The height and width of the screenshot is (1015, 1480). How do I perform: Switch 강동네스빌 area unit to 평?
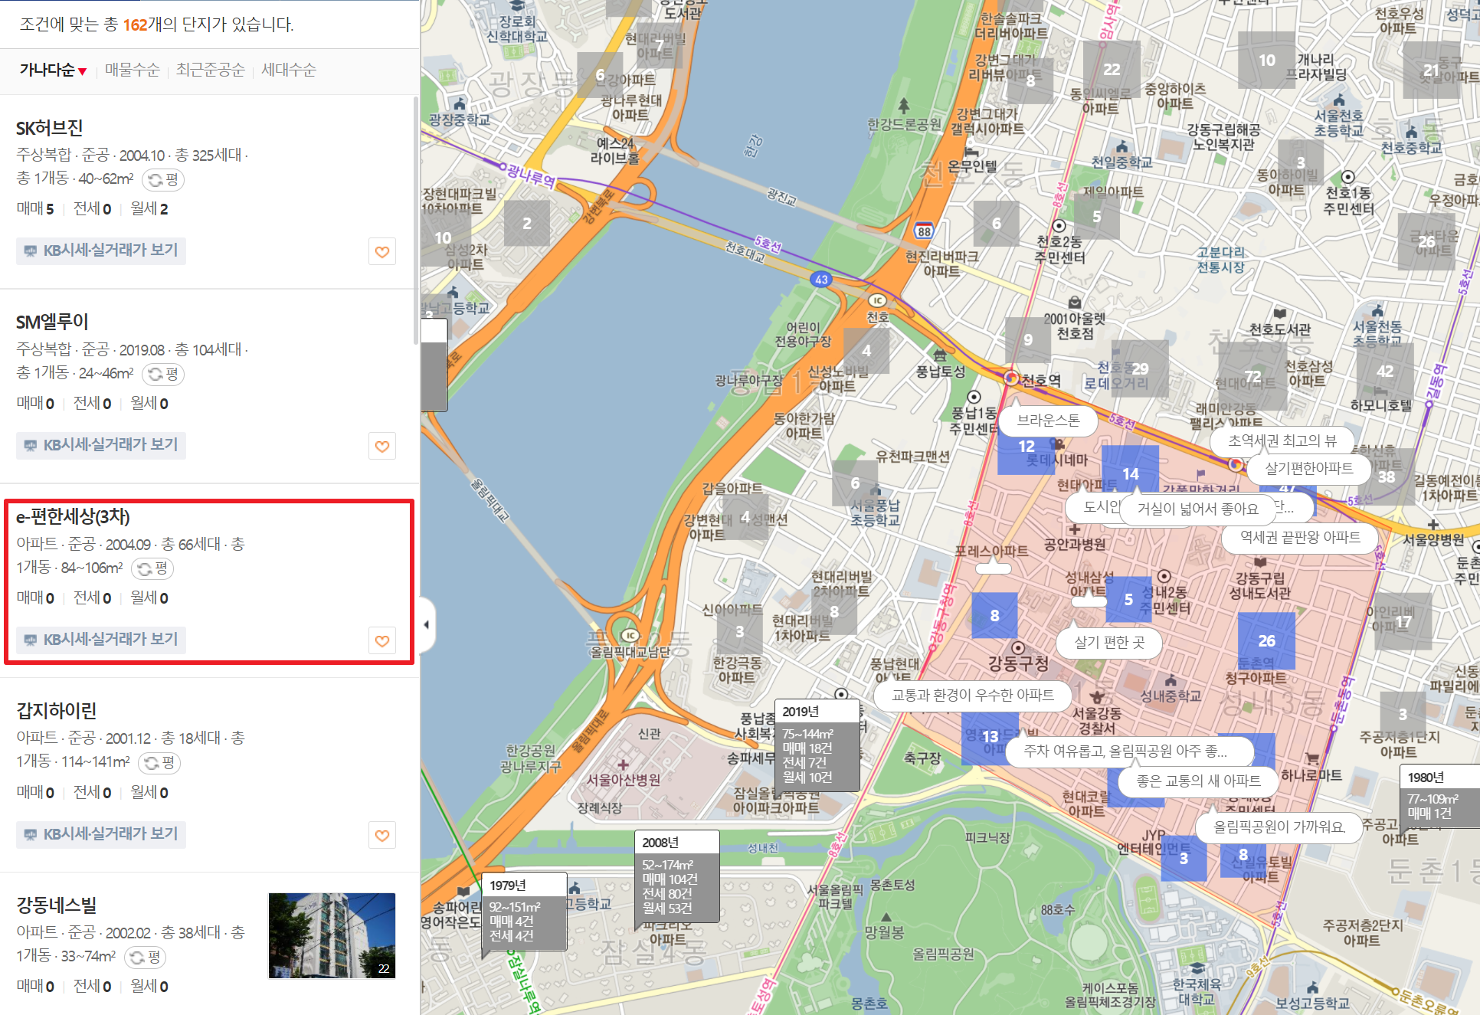[x=146, y=958]
